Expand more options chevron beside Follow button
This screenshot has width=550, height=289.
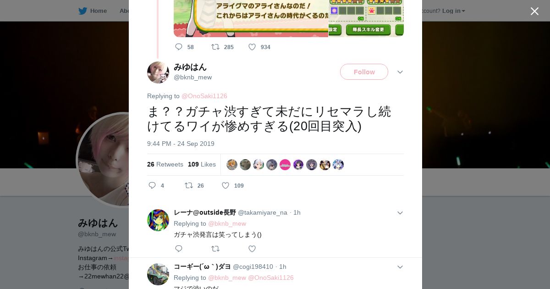click(400, 72)
